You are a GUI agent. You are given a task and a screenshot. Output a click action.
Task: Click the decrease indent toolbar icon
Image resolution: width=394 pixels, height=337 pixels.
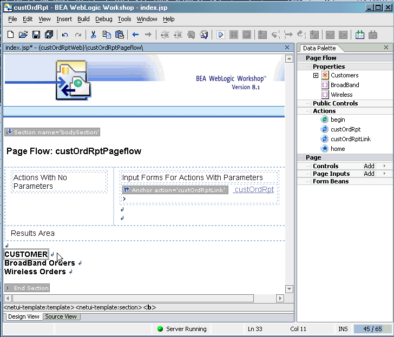point(165,35)
